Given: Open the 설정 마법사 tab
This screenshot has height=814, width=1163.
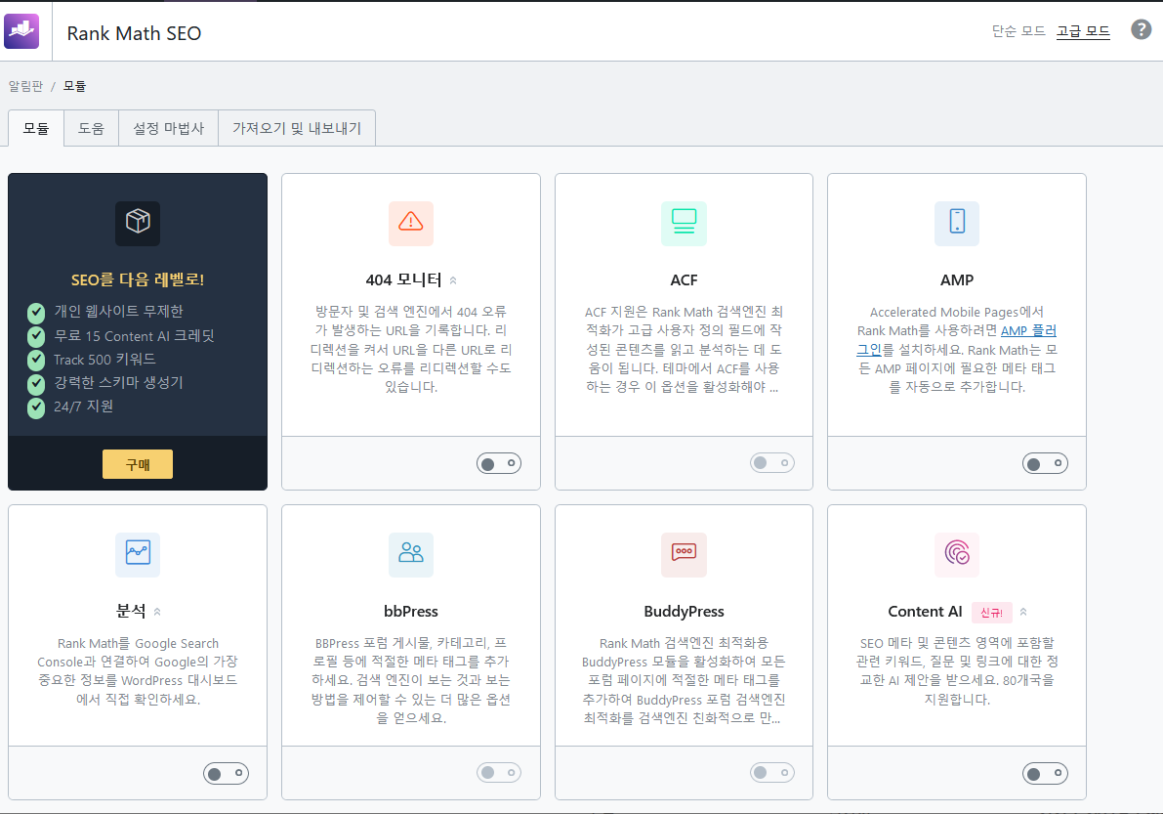Looking at the screenshot, I should 168,128.
